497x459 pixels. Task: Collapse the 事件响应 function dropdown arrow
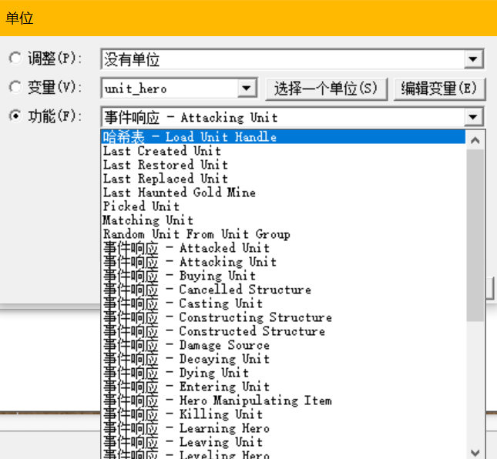tap(474, 118)
